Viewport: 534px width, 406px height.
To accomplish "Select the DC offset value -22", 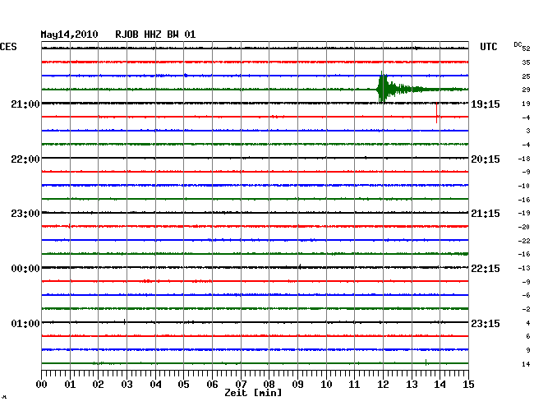I will 524,241.
